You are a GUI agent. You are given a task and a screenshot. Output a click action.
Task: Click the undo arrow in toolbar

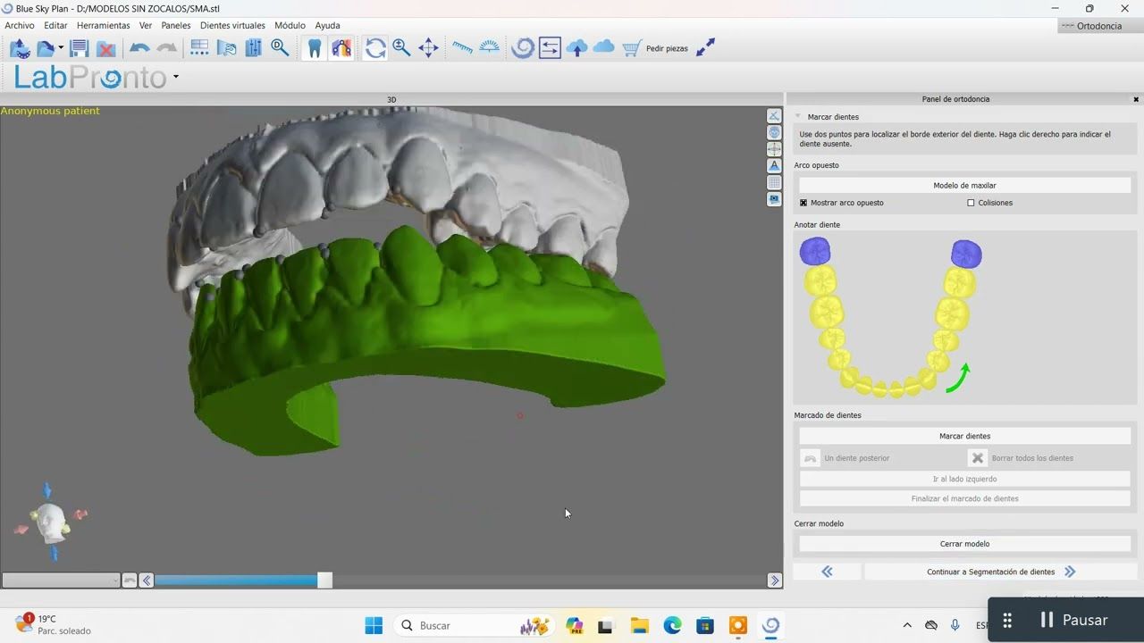click(x=139, y=48)
